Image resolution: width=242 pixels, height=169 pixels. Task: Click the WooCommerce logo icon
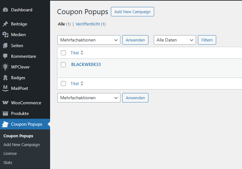[x=5, y=103]
